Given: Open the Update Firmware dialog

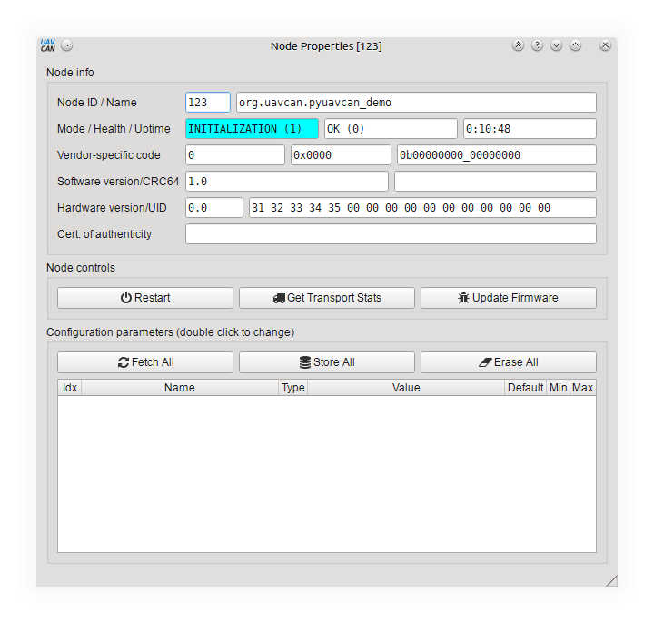Looking at the screenshot, I should 509,298.
